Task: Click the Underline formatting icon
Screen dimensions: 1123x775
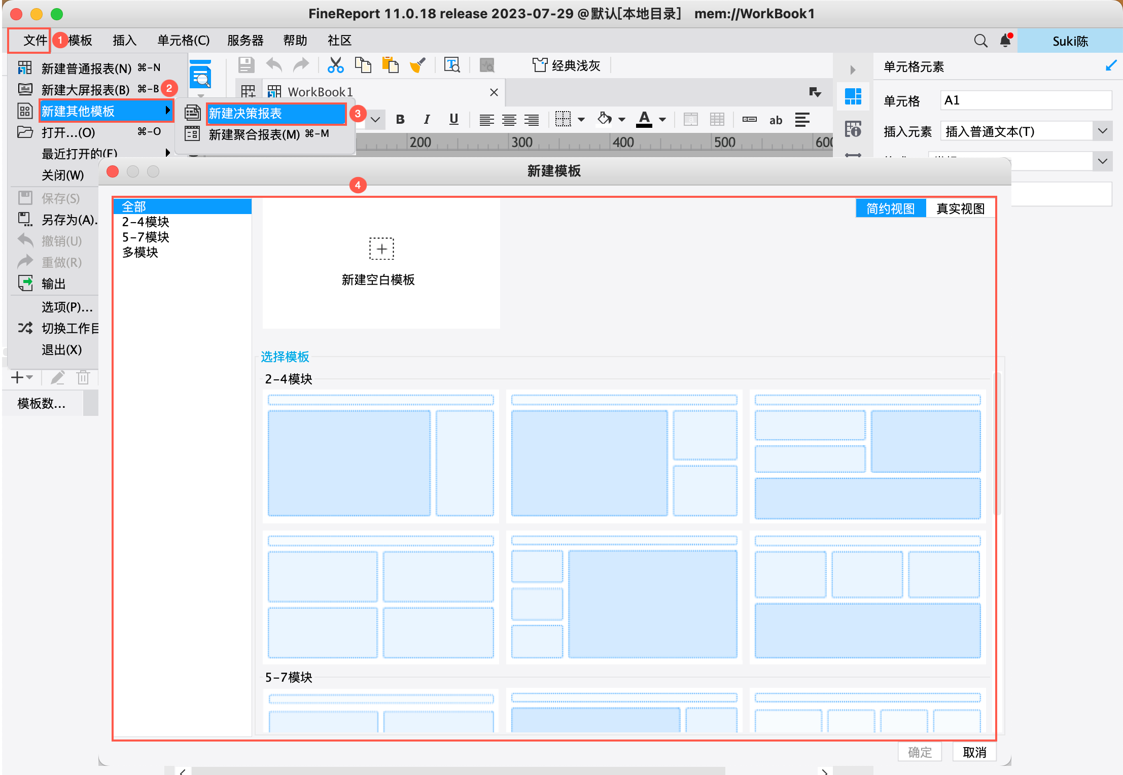Action: (x=453, y=120)
